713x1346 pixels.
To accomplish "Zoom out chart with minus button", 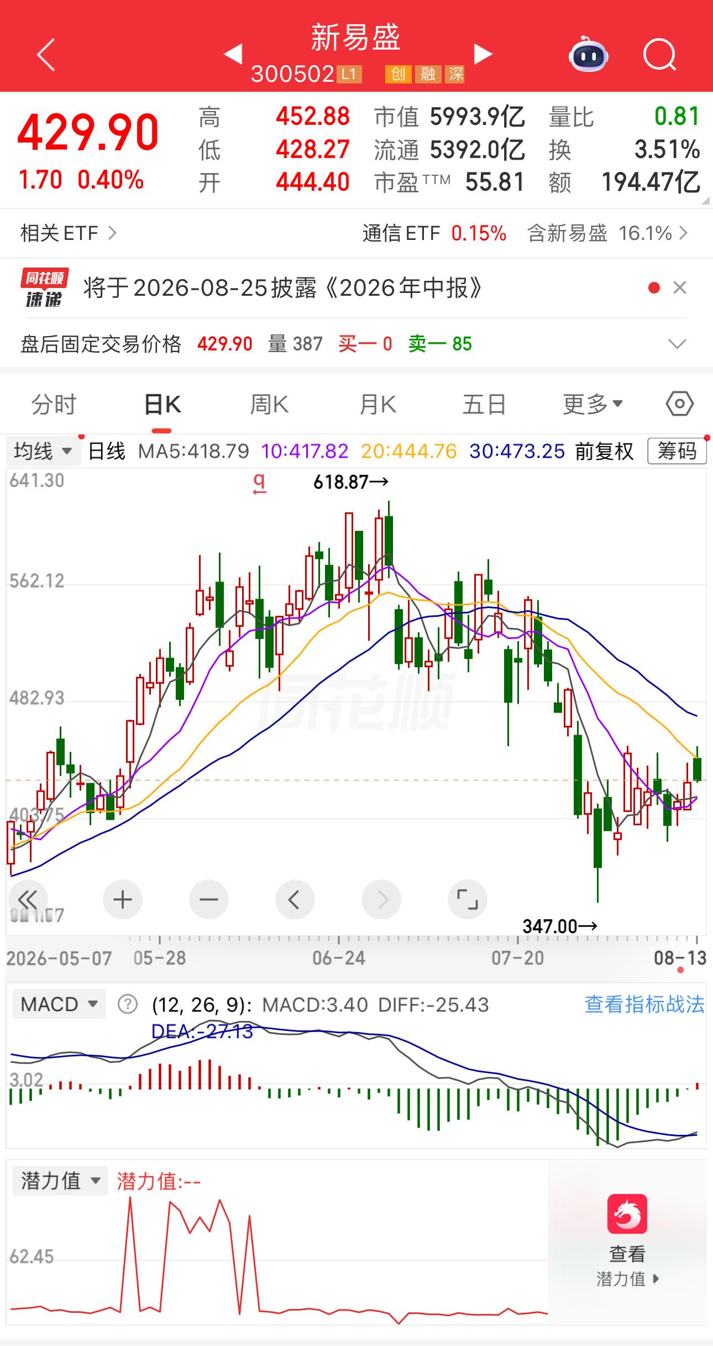I will click(x=208, y=899).
